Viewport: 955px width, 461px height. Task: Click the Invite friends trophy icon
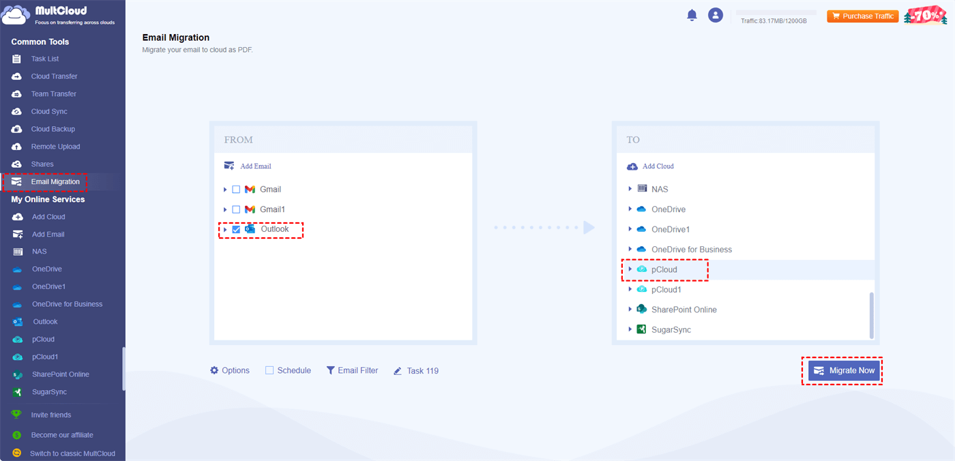(16, 415)
